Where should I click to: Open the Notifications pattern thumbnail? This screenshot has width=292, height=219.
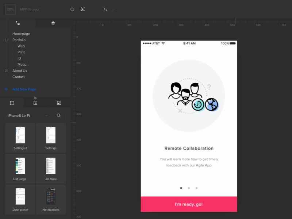tap(51, 199)
